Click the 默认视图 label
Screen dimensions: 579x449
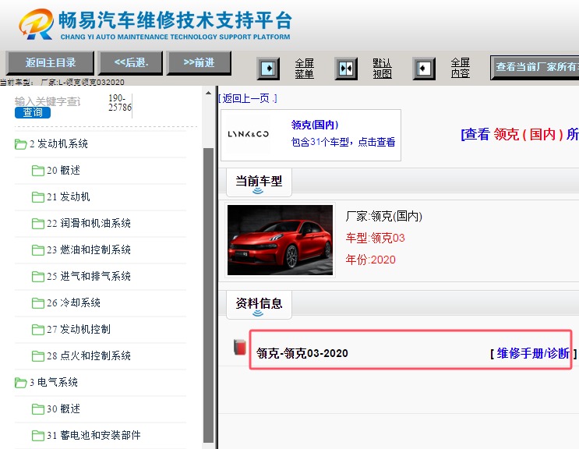(x=382, y=69)
